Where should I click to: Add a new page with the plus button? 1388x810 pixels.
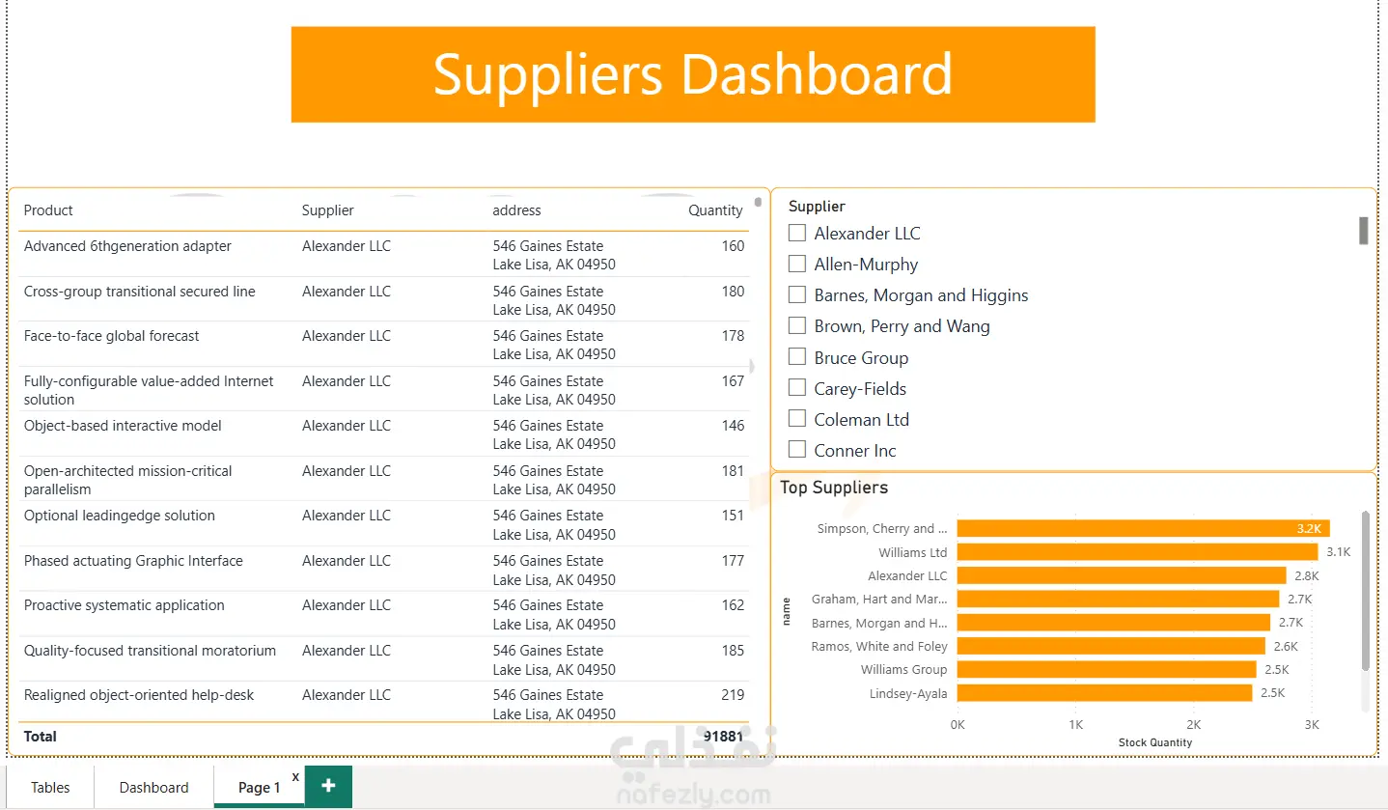coord(328,786)
